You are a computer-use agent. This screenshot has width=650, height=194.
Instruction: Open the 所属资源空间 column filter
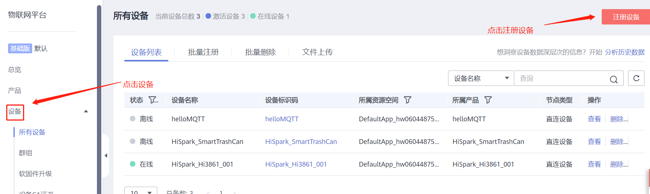[407, 100]
